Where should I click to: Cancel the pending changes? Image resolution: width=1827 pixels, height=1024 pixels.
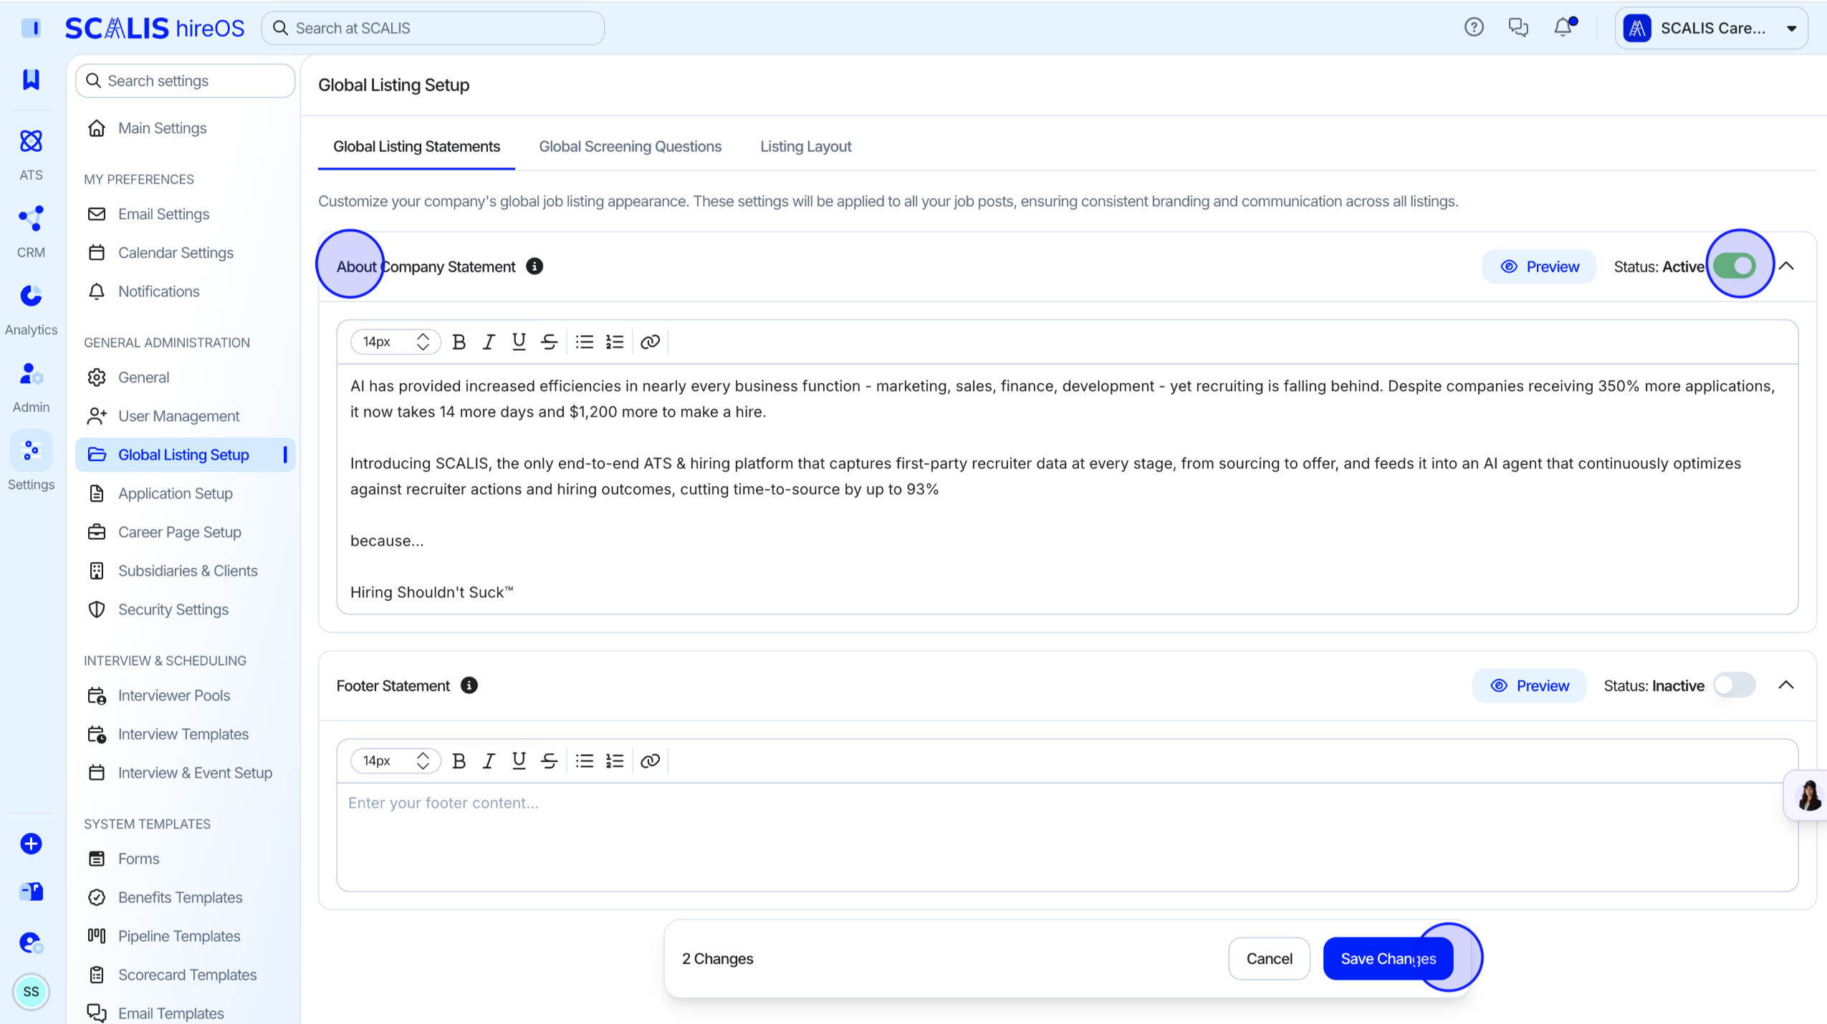click(1269, 959)
